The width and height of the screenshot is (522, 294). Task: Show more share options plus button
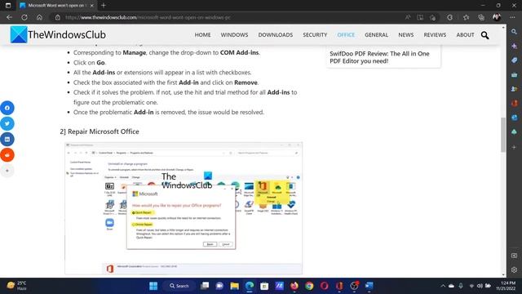click(x=7, y=171)
